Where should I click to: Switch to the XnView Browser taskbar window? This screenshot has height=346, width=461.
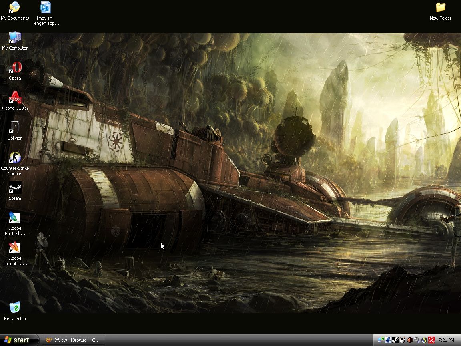[x=74, y=340]
